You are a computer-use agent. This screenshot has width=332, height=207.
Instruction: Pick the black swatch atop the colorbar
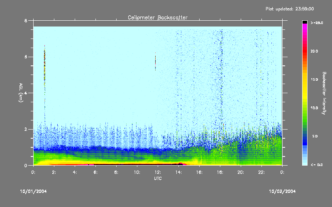tap(305, 22)
